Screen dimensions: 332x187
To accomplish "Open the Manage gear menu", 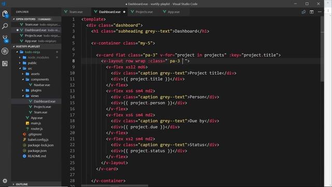I will (x=5, y=181).
